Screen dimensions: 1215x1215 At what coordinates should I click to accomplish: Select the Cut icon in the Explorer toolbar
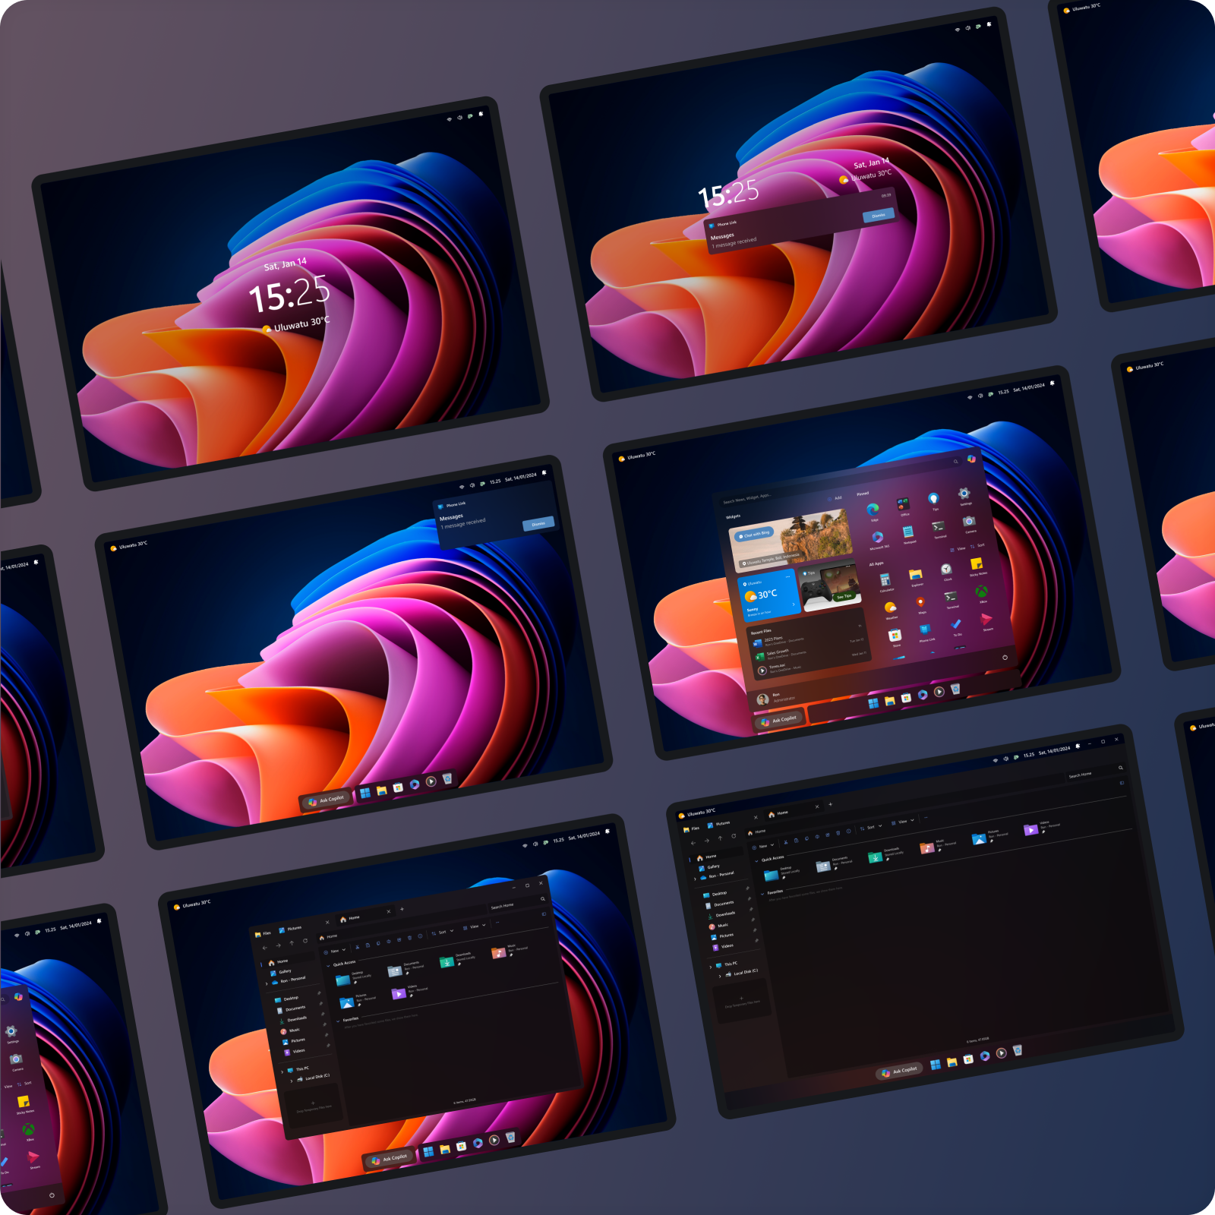785,842
